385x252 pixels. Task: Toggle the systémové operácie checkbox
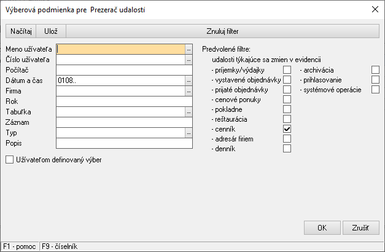coord(375,90)
